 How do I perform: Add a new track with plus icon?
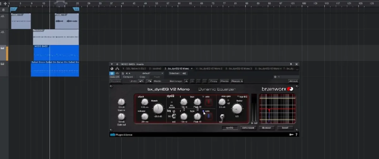[5, 3]
